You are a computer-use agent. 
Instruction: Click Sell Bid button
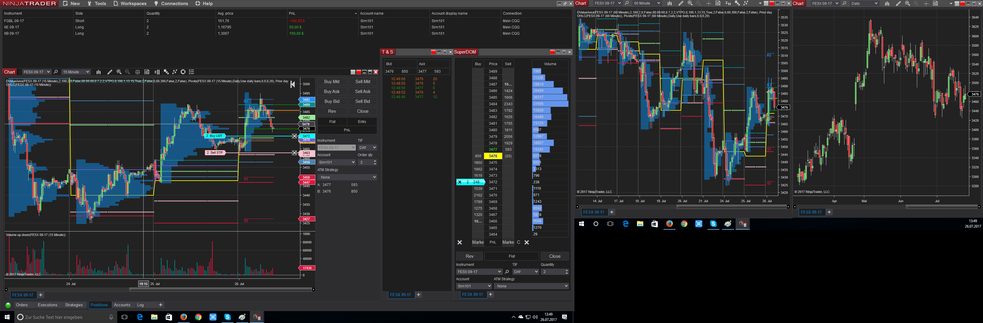[363, 101]
